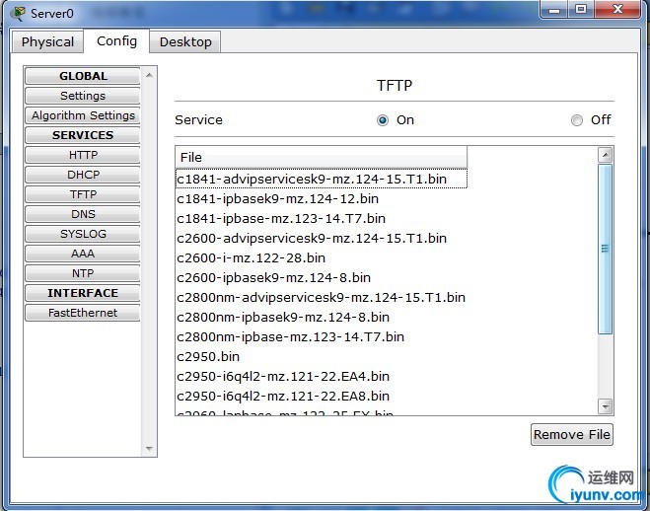Click sidebar menu scroll down arrow
Viewport: 650px width, 511px height.
coord(149,449)
